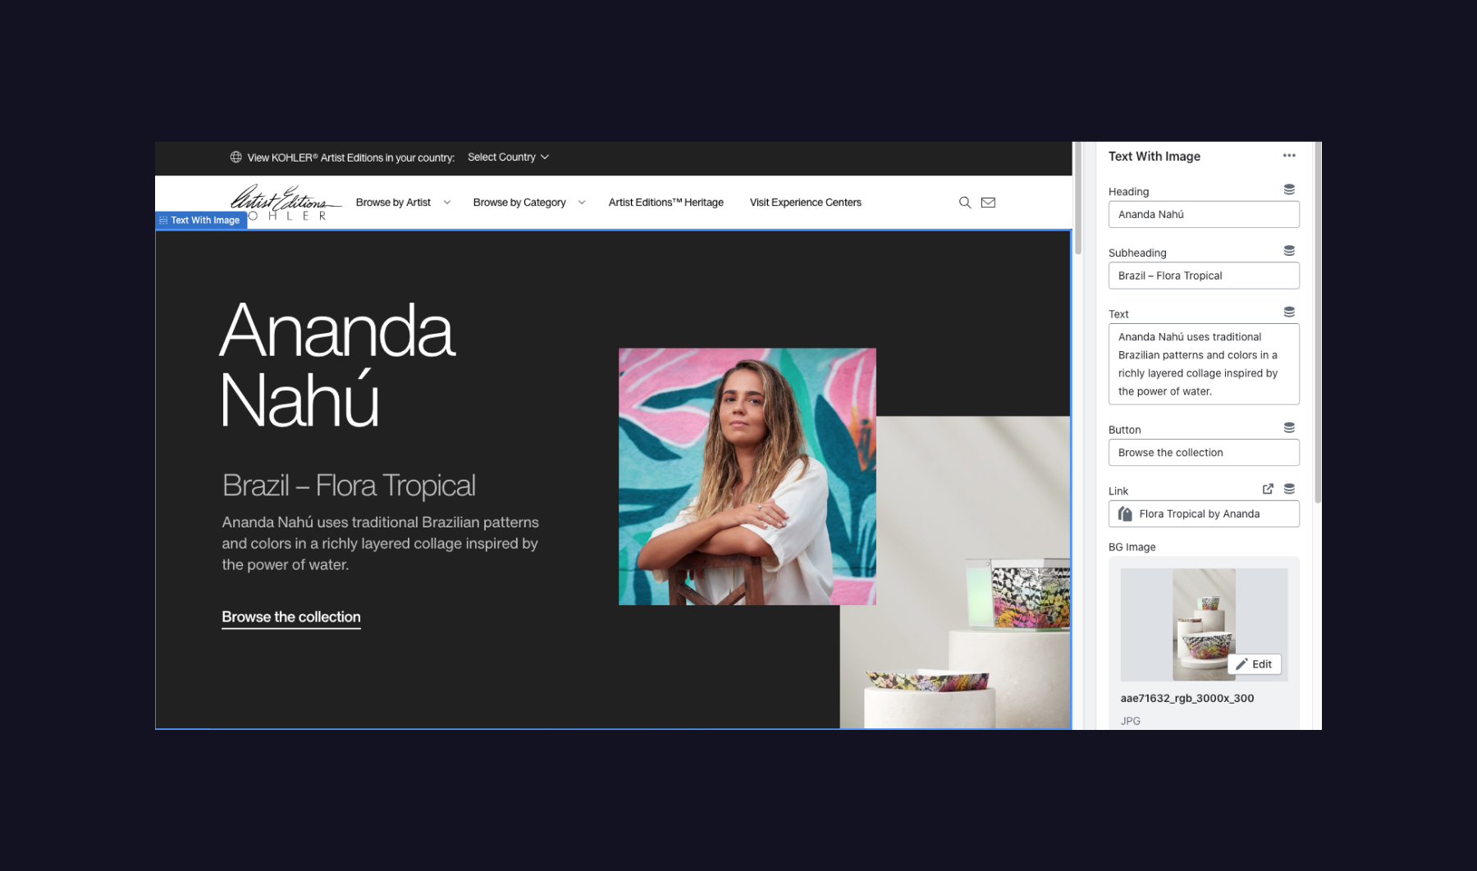Image resolution: width=1477 pixels, height=871 pixels.
Task: Click the Ananda Nahú portrait image
Action: (747, 477)
